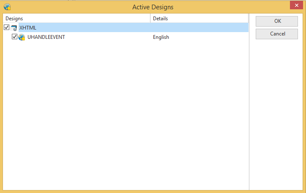The height and width of the screenshot is (193, 306).
Task: Click the Details column header
Action: 199,18
